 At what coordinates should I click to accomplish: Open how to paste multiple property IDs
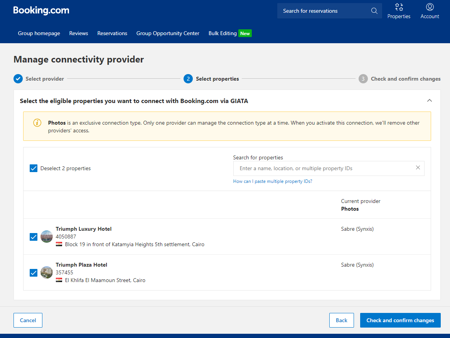point(273,181)
